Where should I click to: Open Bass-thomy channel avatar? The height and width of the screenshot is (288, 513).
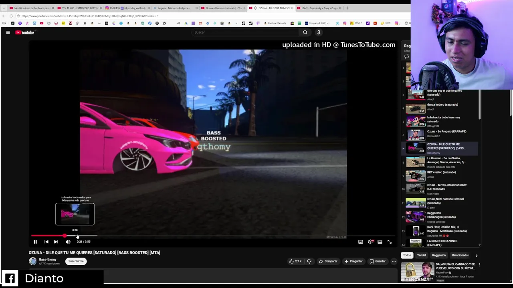click(x=32, y=261)
